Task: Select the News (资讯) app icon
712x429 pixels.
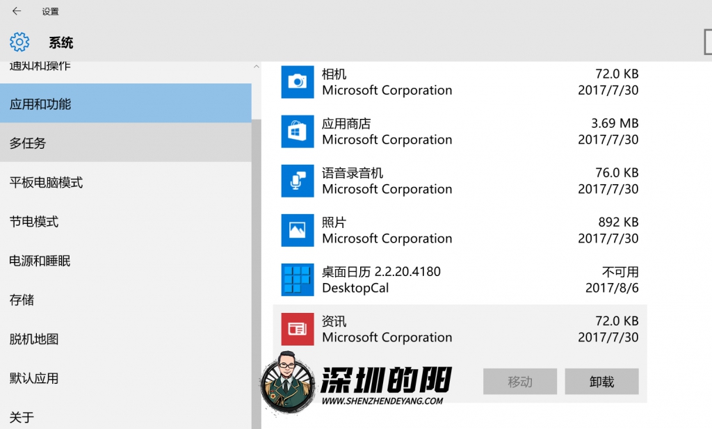Action: [298, 329]
